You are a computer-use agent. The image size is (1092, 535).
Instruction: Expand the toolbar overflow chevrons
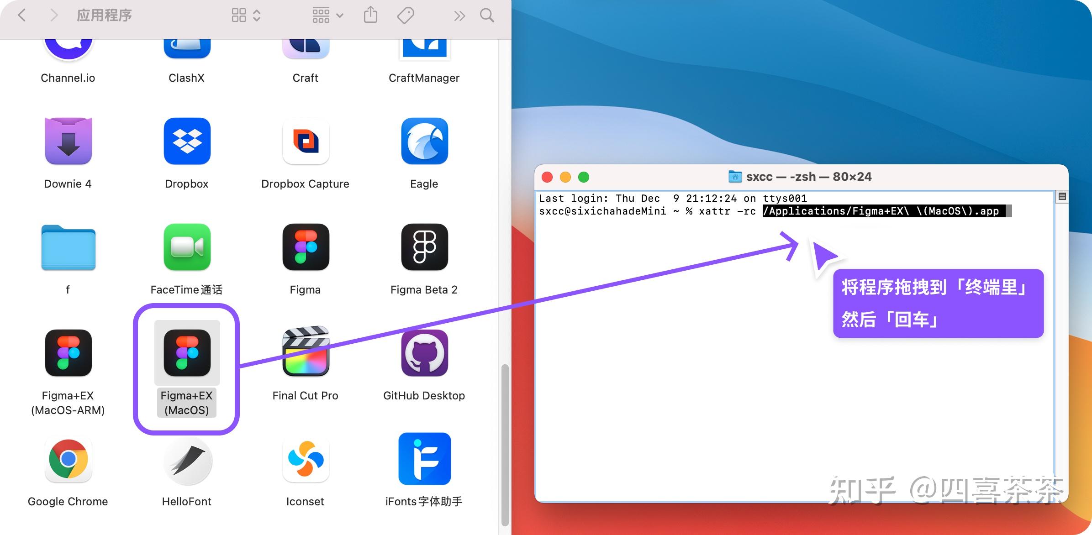[459, 16]
